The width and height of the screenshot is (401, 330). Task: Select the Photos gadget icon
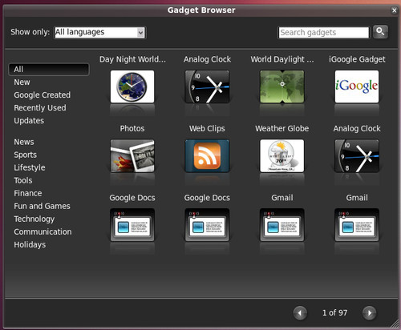[x=132, y=155]
